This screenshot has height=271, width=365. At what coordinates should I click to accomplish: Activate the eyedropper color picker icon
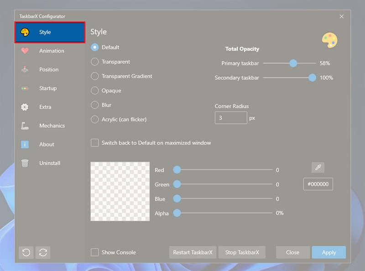pos(318,167)
